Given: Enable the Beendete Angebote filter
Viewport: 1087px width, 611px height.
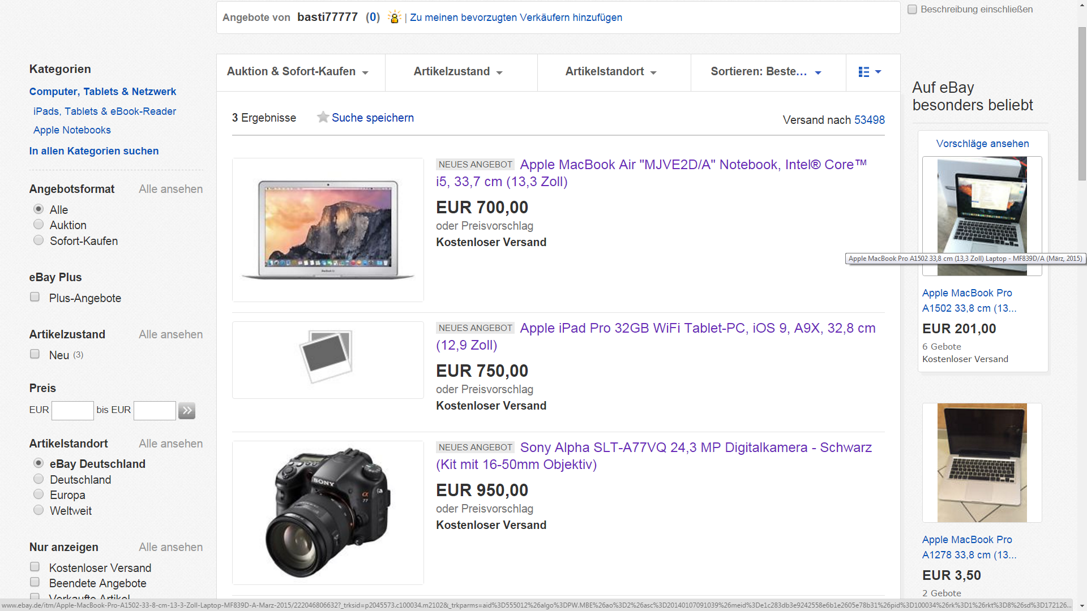Looking at the screenshot, I should [x=35, y=582].
